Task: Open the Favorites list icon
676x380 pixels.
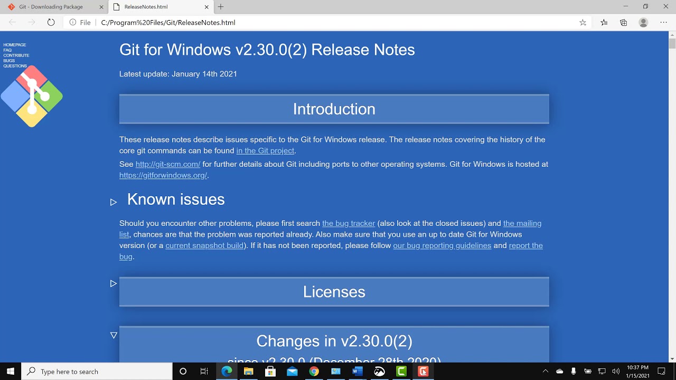Action: [604, 23]
